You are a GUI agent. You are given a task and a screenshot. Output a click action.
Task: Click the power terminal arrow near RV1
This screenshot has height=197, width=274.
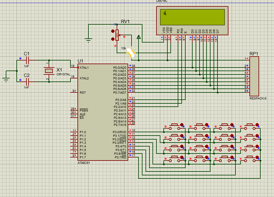139,37
